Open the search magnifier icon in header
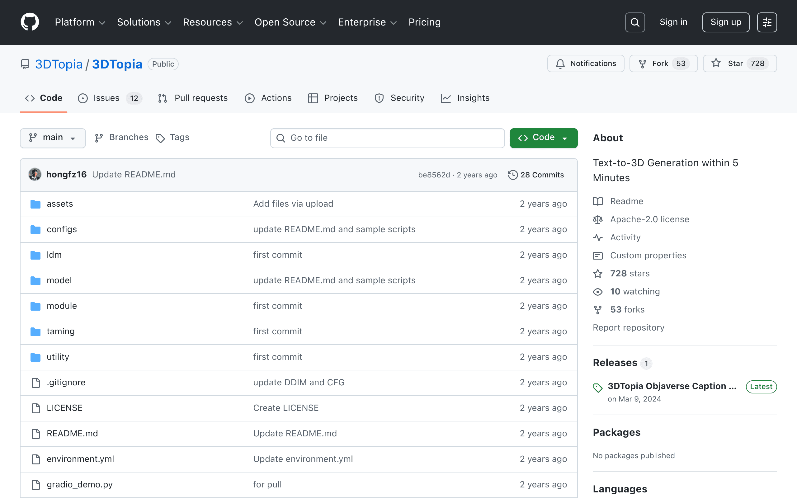The width and height of the screenshot is (797, 498). click(x=634, y=22)
